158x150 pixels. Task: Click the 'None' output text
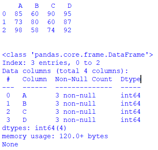tap(10, 144)
